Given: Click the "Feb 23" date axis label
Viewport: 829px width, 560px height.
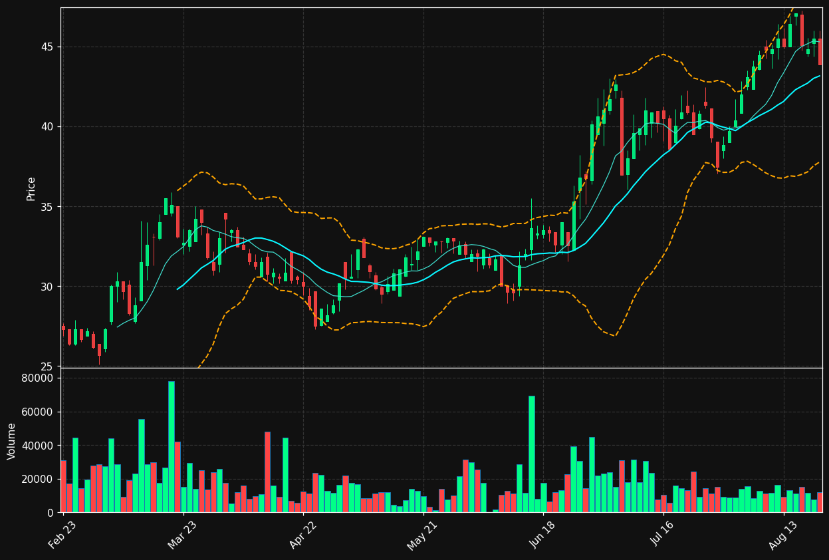Looking at the screenshot, I should (62, 535).
